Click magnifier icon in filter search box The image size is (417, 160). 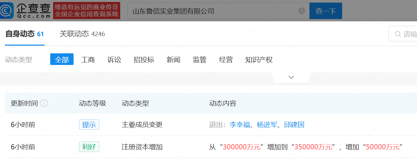[398, 34]
